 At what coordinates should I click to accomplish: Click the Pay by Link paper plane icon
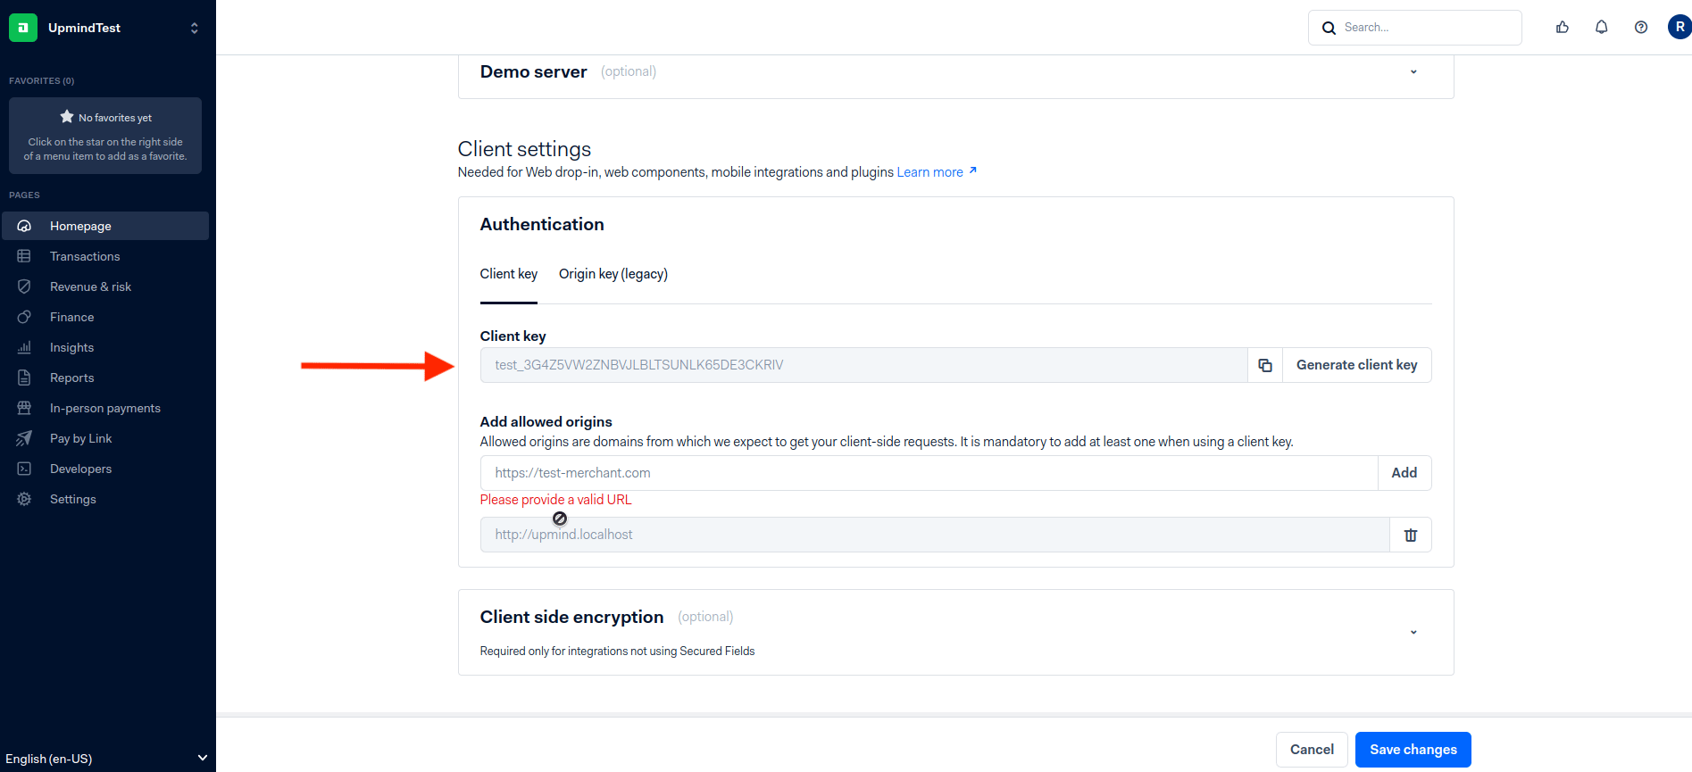click(24, 438)
